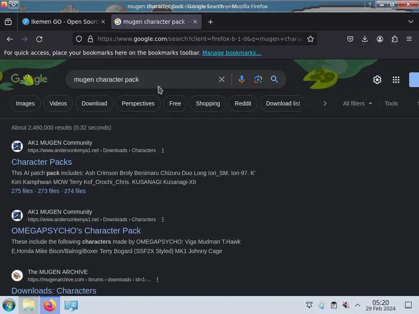Reload the current page
The height and width of the screenshot is (314, 419).
[39, 39]
